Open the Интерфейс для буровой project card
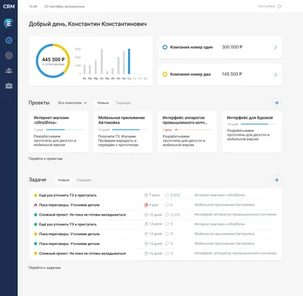This screenshot has width=303, height=296. click(x=251, y=132)
